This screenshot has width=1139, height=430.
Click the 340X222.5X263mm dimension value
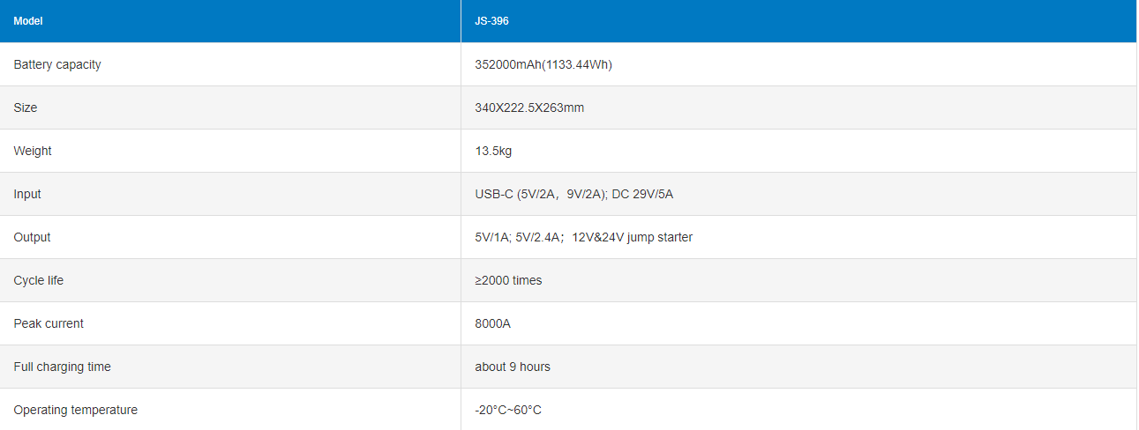click(x=529, y=107)
